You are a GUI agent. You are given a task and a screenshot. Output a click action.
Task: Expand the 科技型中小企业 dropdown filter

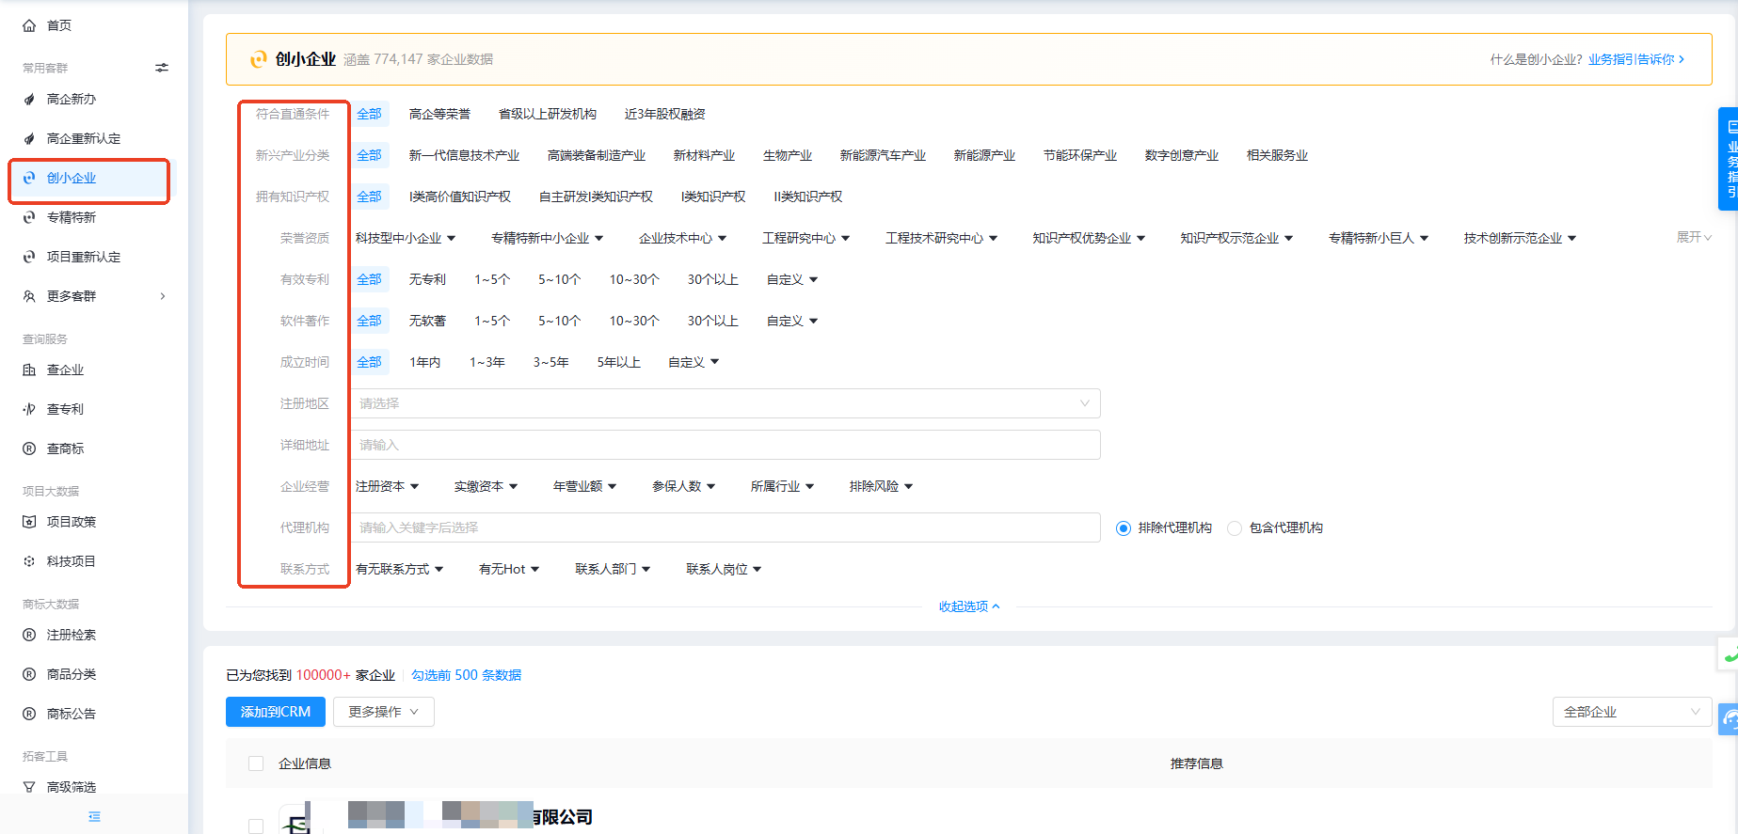(x=406, y=238)
